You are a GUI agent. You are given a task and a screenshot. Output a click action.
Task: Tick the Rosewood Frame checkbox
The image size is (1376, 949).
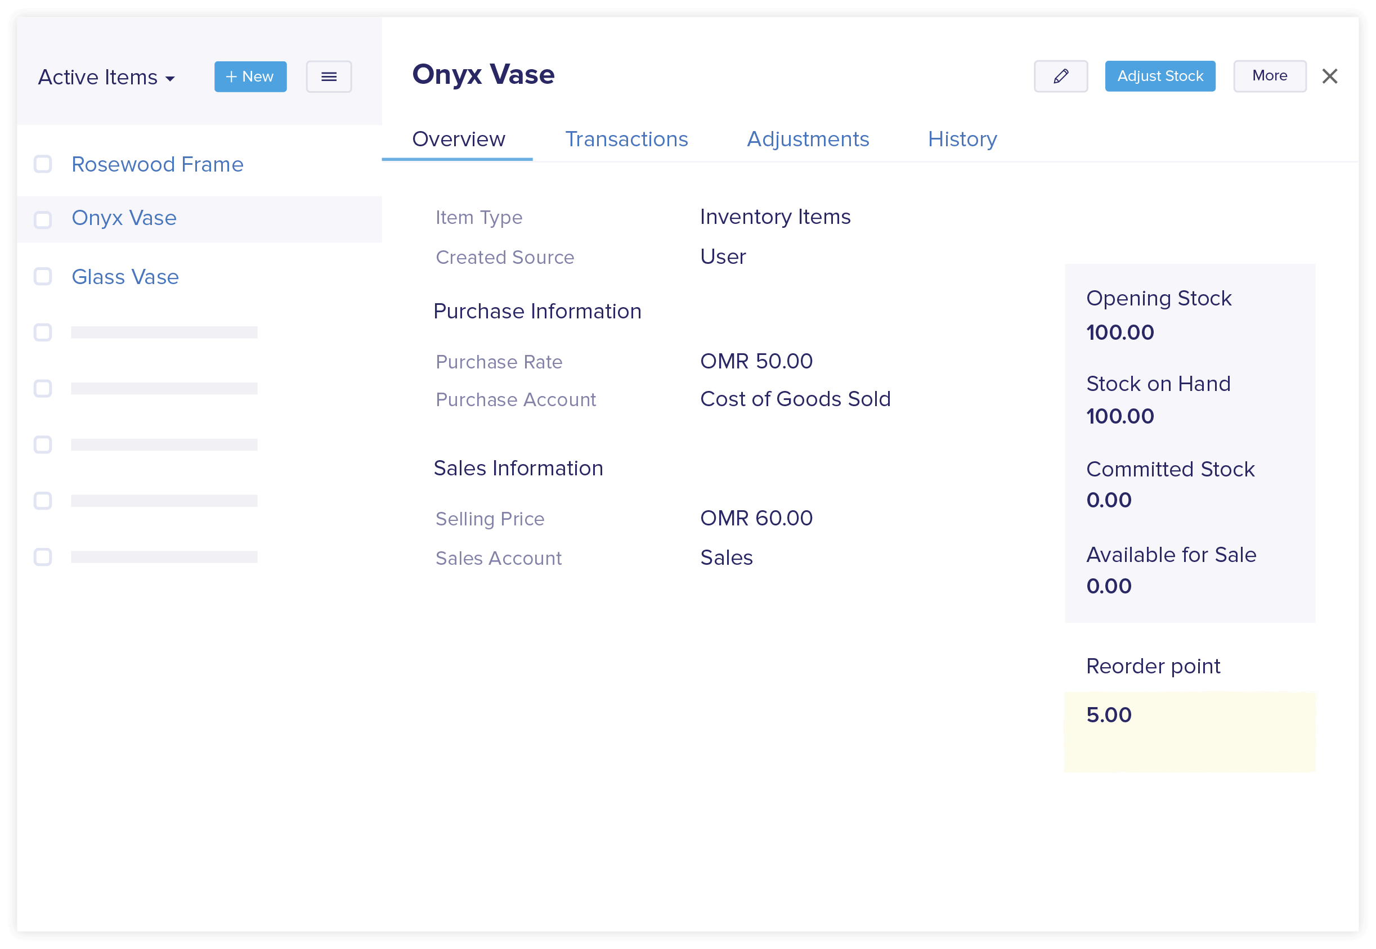[43, 164]
